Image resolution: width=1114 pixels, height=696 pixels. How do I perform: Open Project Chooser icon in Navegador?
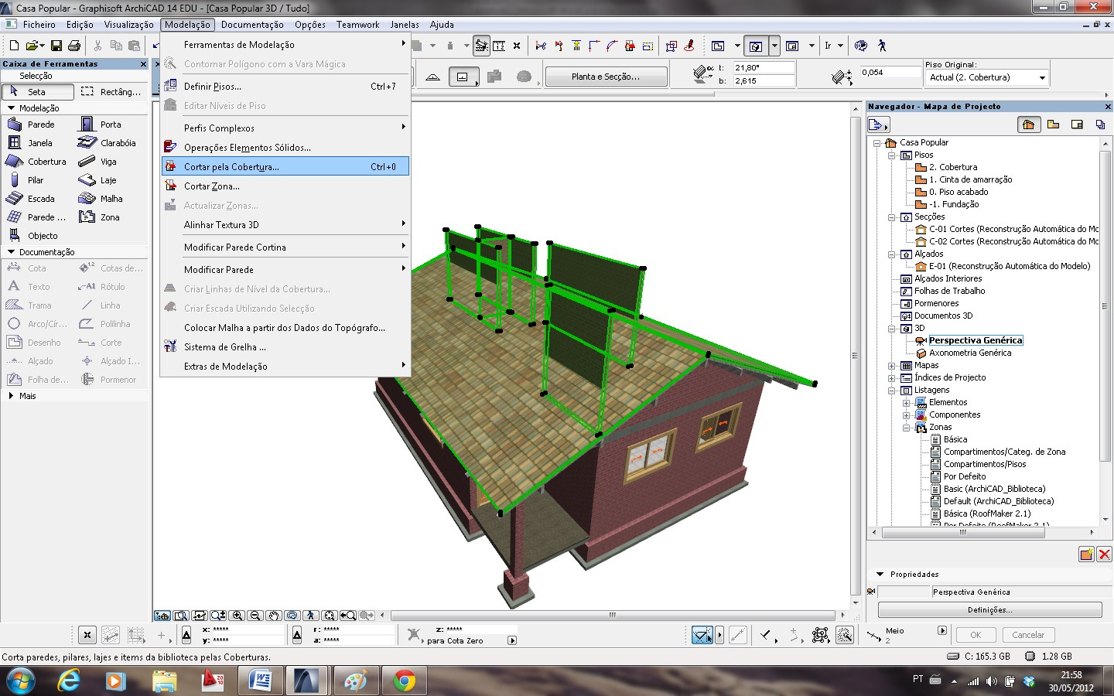pyautogui.click(x=879, y=124)
